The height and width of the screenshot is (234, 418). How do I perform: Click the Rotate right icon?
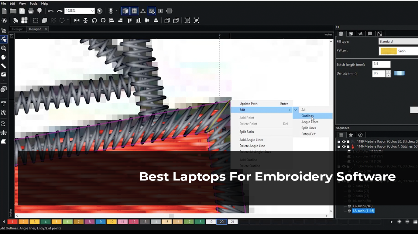(103, 20)
